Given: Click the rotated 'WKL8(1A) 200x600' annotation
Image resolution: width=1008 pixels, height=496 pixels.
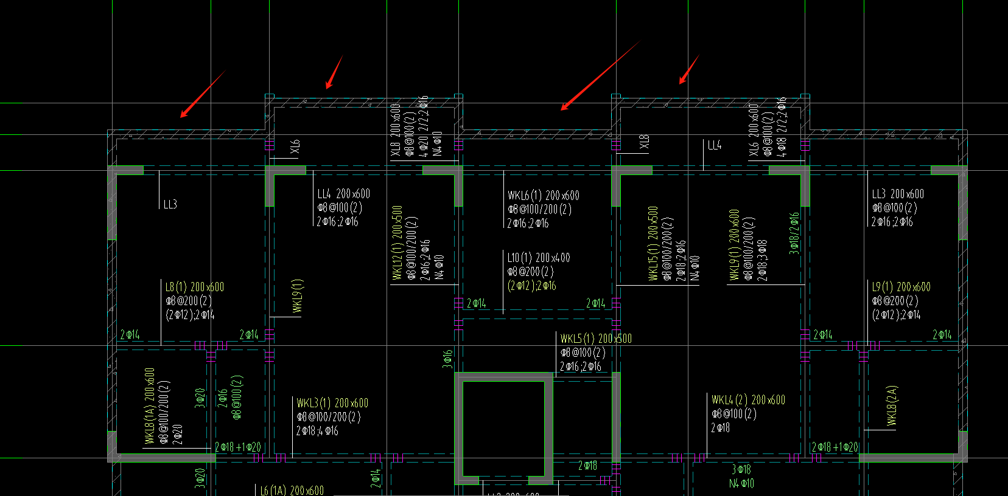Looking at the screenshot, I should pyautogui.click(x=150, y=406).
